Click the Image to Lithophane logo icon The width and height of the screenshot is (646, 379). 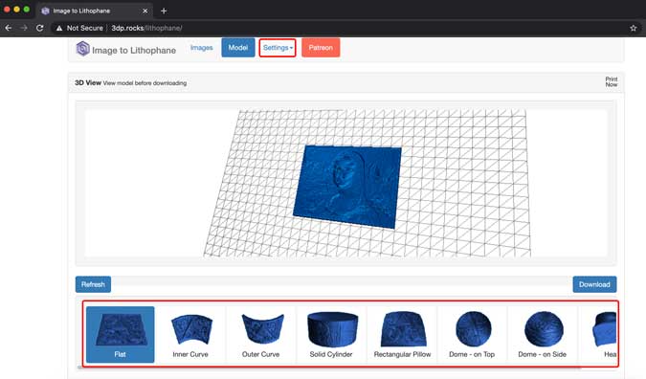pyautogui.click(x=83, y=49)
